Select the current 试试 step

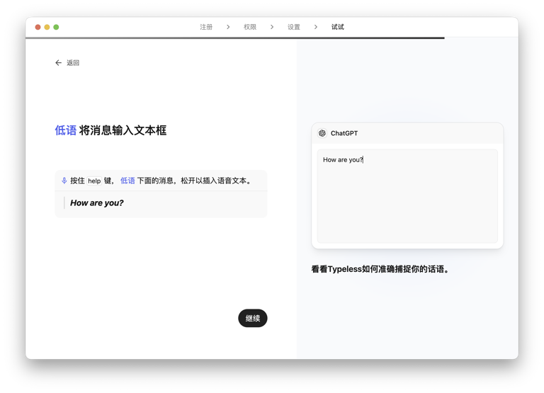(x=338, y=27)
